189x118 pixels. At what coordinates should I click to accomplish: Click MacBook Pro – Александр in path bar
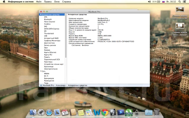click(54, 85)
